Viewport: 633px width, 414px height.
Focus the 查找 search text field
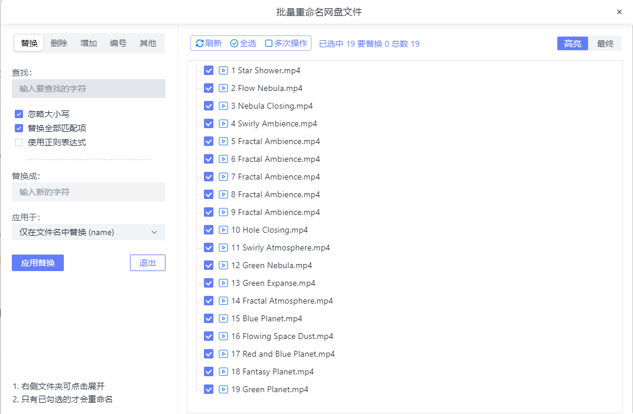tap(89, 89)
